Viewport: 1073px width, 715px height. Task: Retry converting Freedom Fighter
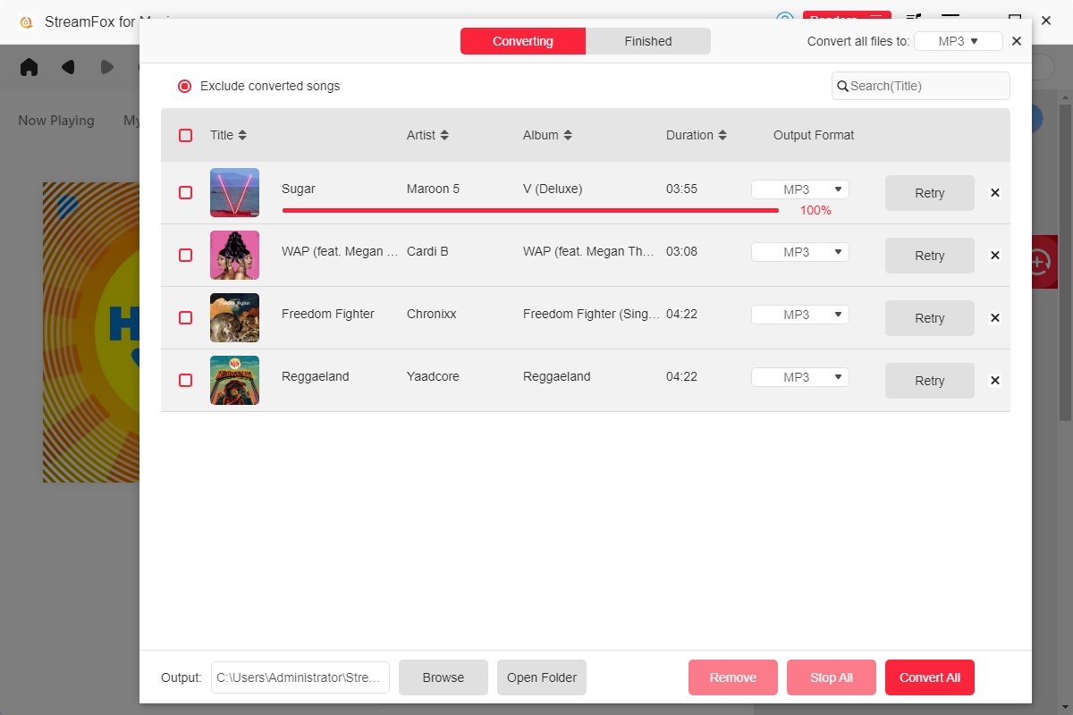930,318
